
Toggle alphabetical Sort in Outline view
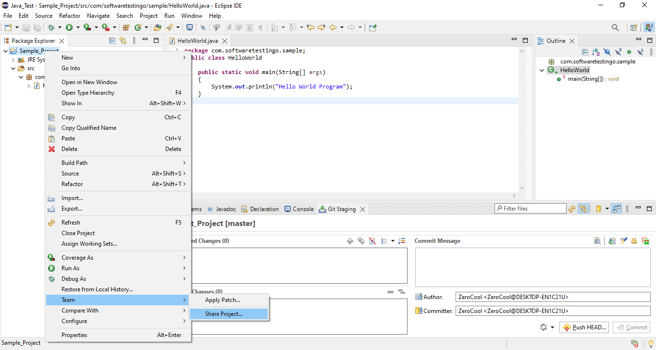point(596,52)
